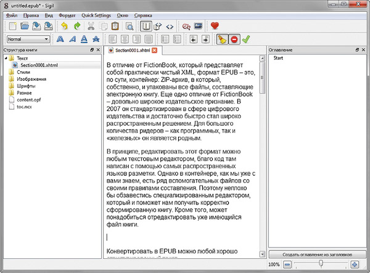Undock the Оглавление panel
The image size is (370, 273).
pyautogui.click(x=357, y=50)
